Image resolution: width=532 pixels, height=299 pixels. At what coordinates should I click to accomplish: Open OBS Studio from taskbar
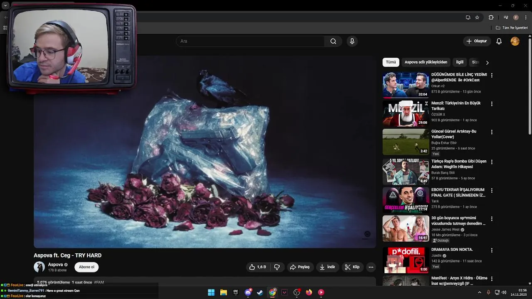[297, 292]
